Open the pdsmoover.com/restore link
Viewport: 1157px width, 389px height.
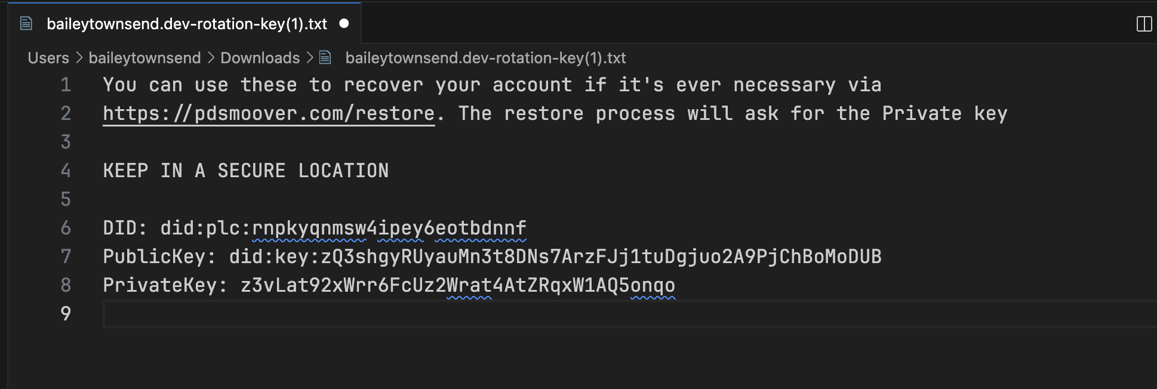click(x=269, y=113)
